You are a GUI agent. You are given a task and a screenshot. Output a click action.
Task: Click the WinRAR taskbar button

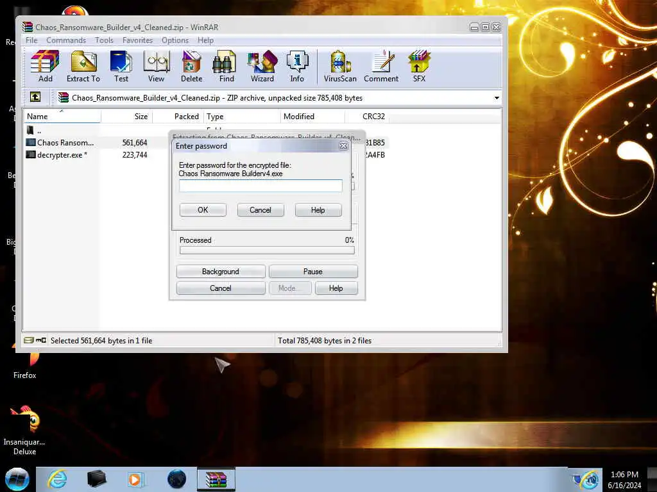[x=216, y=479]
